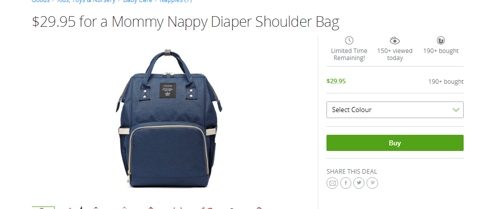Image resolution: width=493 pixels, height=209 pixels.
Task: Pin this deal on Pinterest
Action: point(372,183)
